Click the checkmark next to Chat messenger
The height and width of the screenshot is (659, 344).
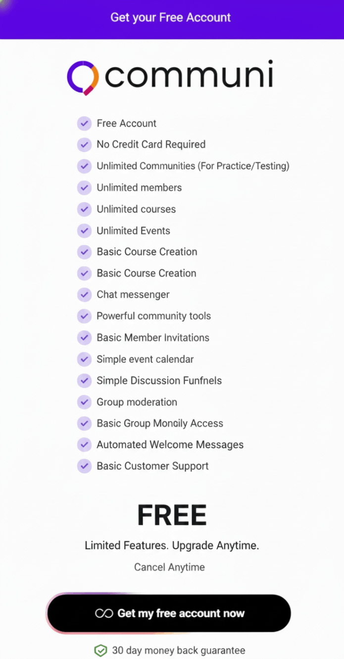pyautogui.click(x=84, y=295)
